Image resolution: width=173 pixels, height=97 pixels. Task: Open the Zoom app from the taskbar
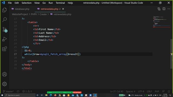[91, 95]
